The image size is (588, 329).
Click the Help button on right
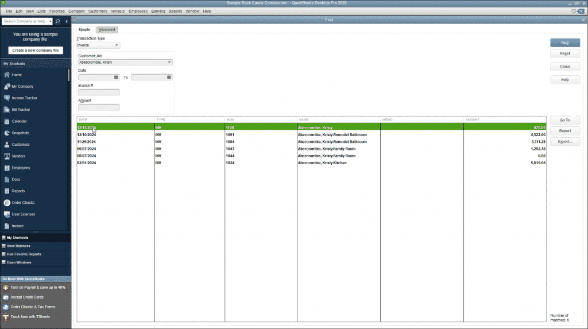565,80
